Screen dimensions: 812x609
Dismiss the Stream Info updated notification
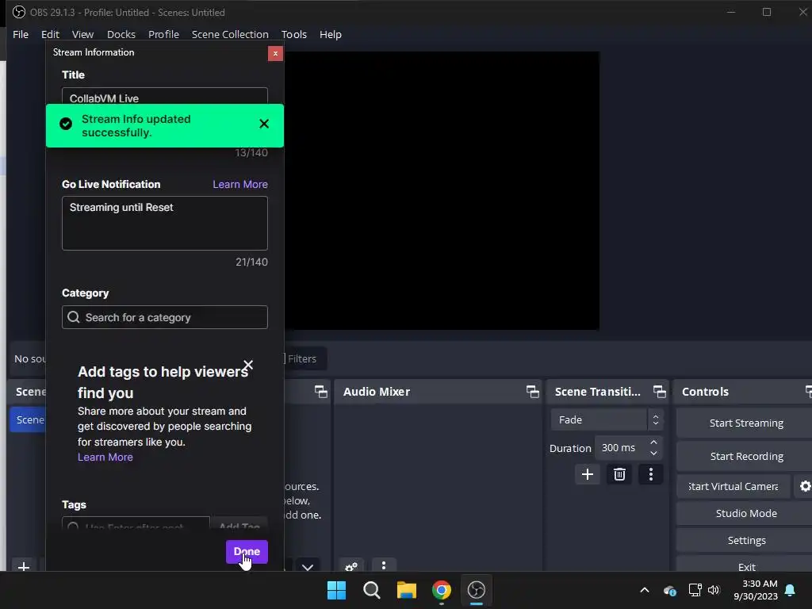click(x=264, y=124)
